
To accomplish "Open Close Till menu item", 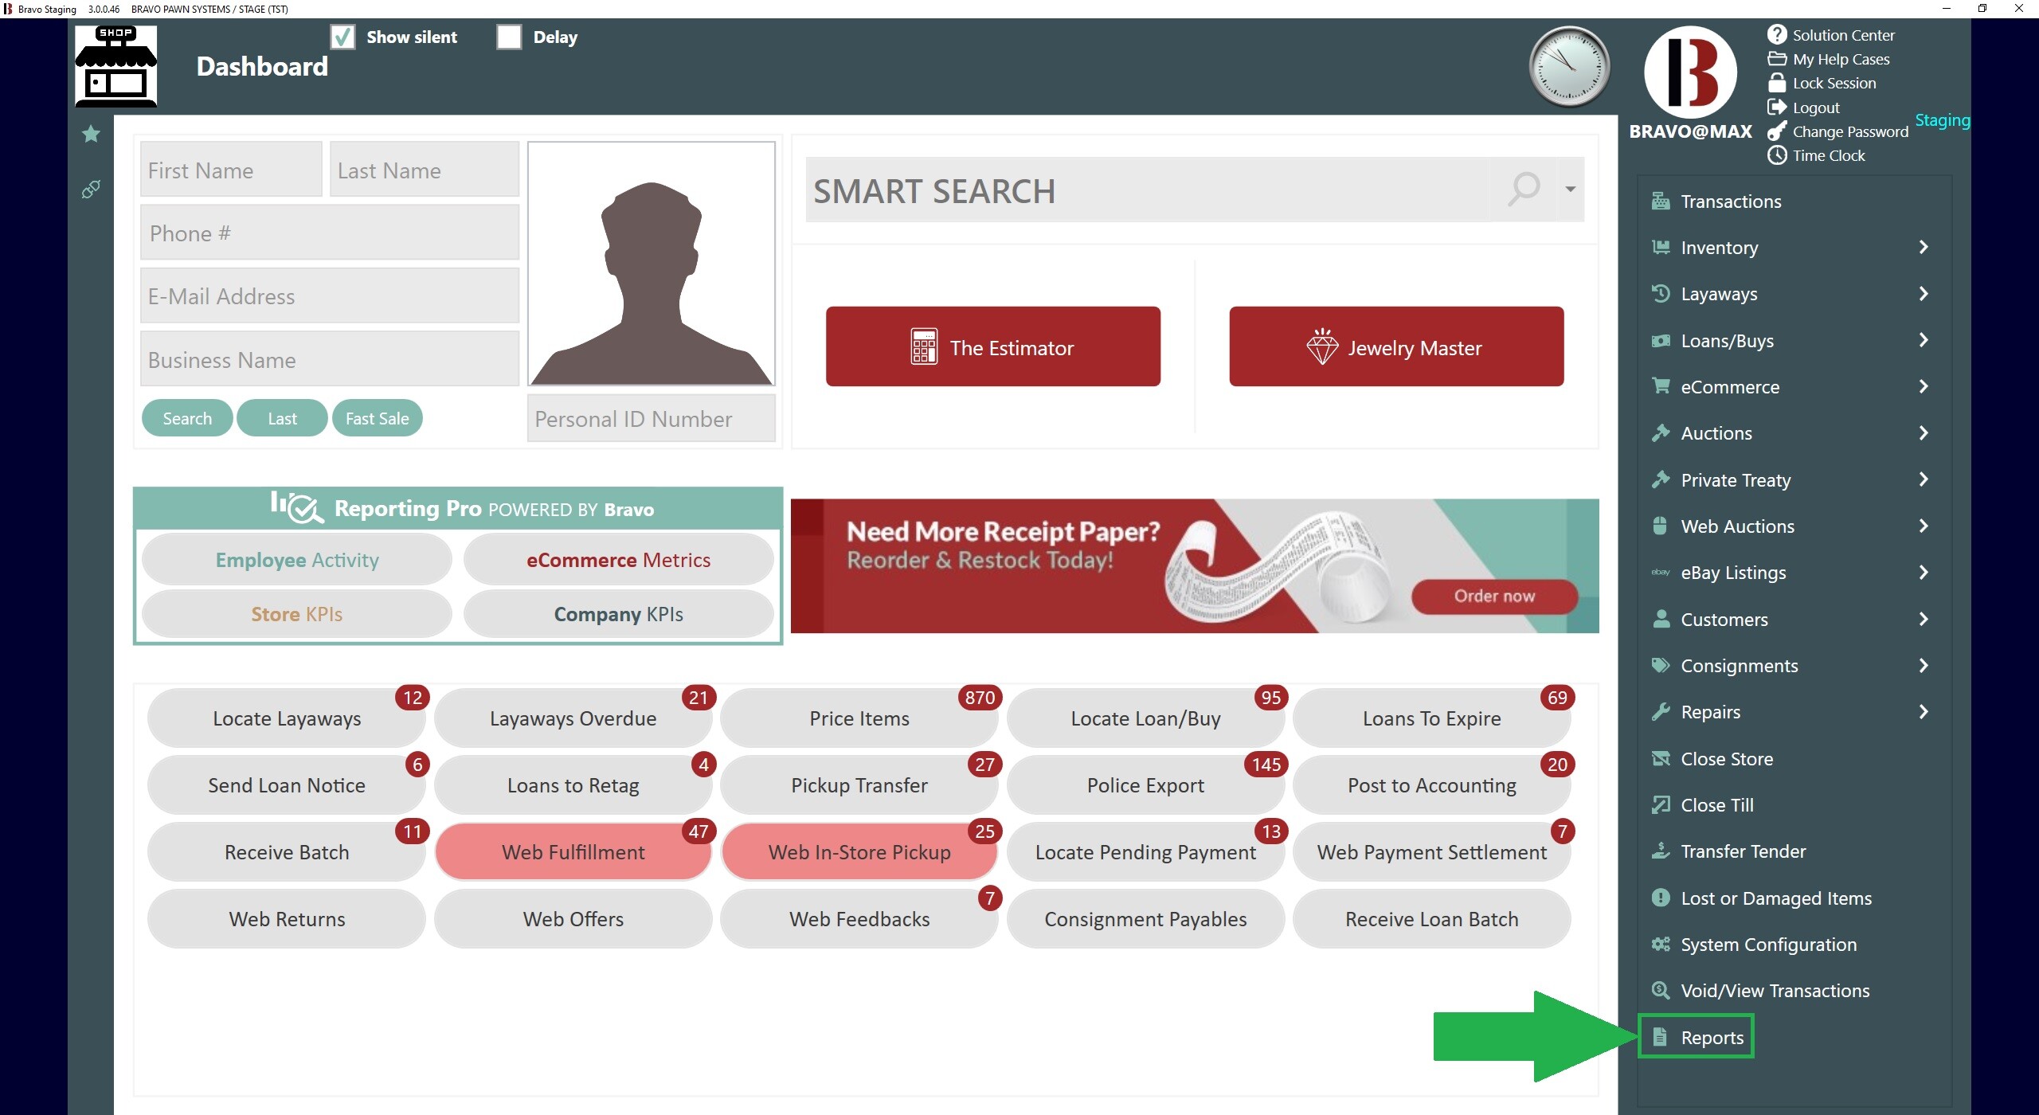I will tap(1716, 804).
